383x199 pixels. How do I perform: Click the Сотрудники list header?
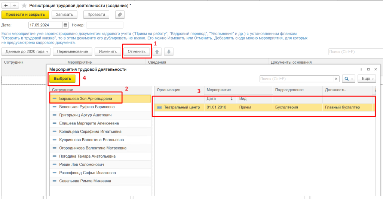click(x=100, y=90)
